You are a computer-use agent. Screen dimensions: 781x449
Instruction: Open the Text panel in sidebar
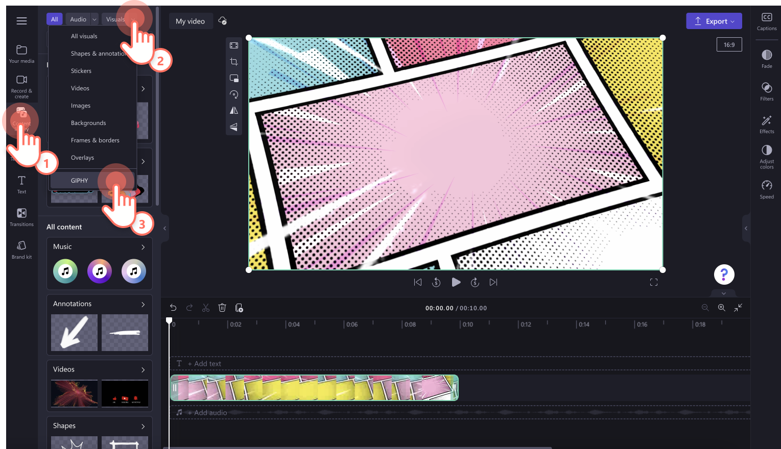21,184
